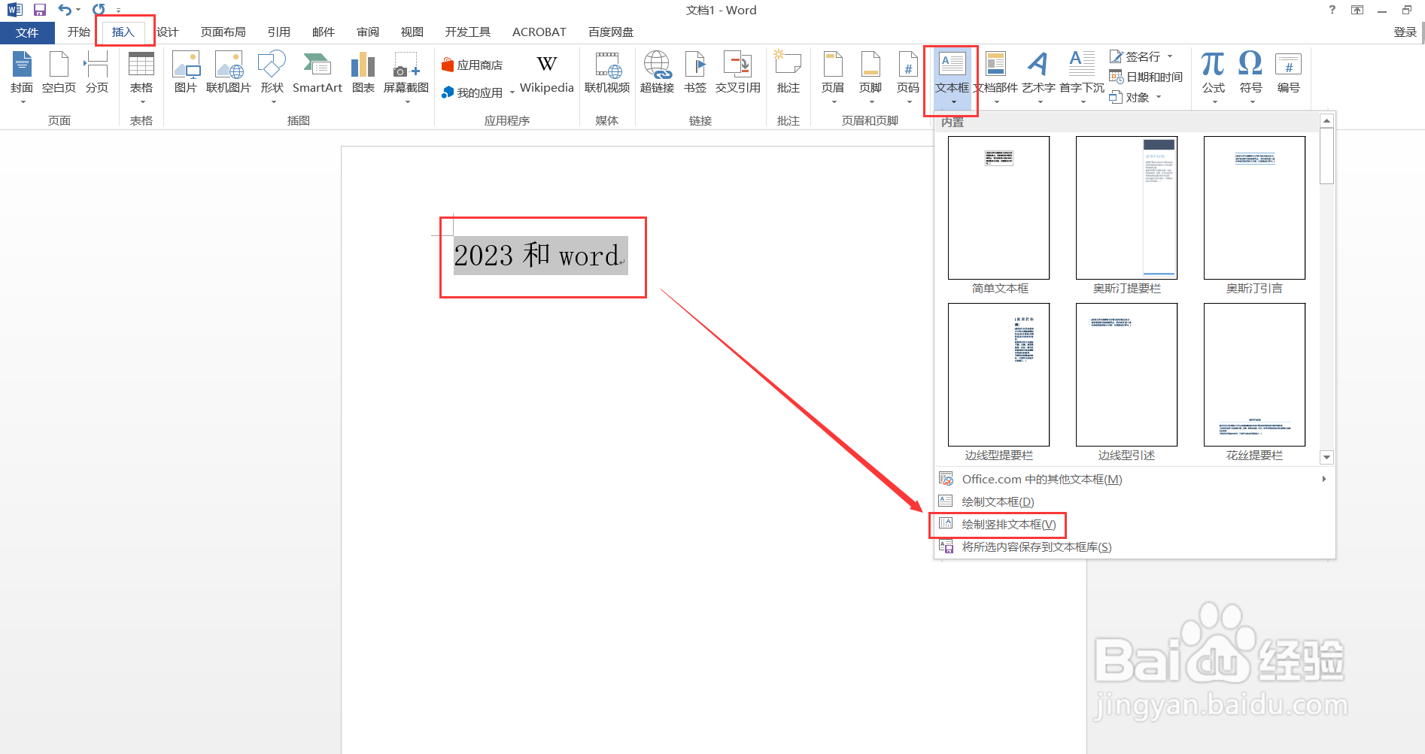Insert a cross-reference (交叉引用)
The image size is (1425, 754).
[x=737, y=74]
